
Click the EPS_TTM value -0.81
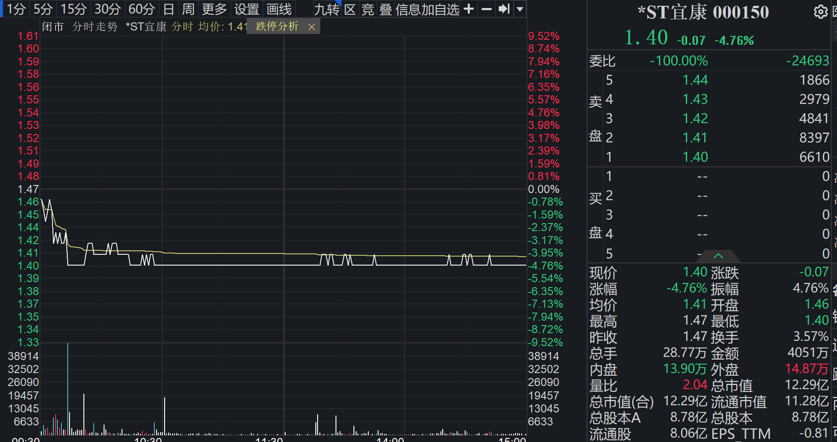[814, 433]
